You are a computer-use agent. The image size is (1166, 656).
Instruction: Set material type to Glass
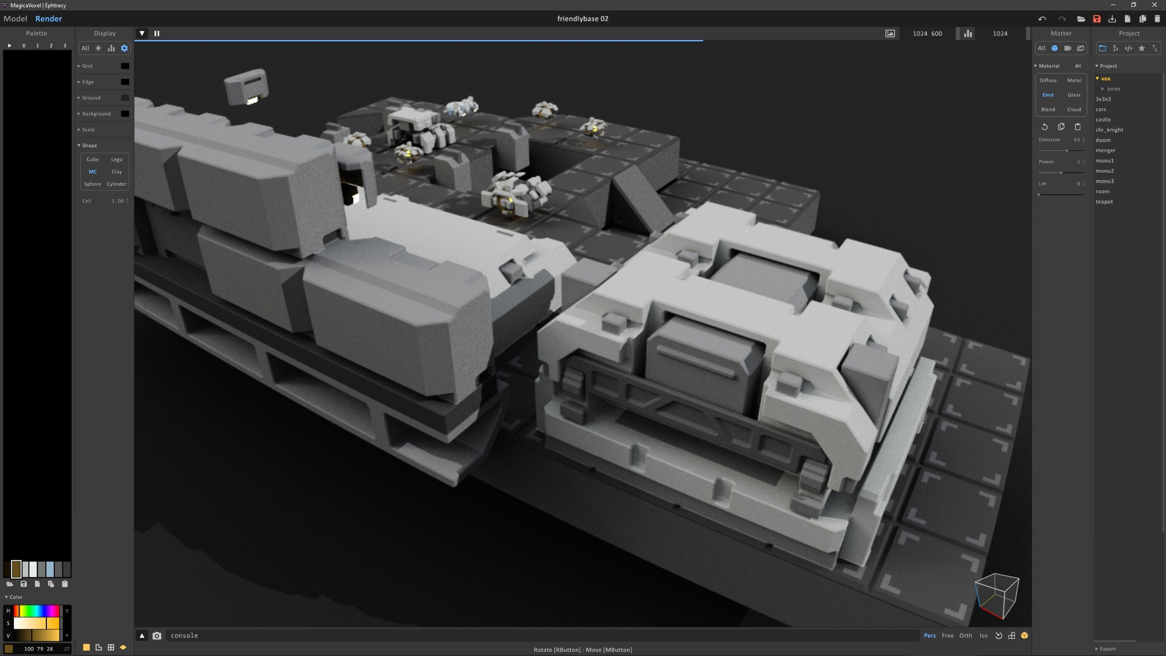point(1074,95)
